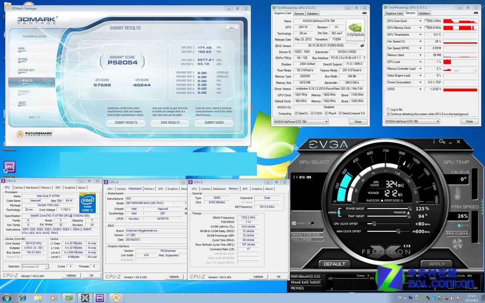Open Windows Explorer folder icon on taskbar
This screenshot has height=303, width=485.
pos(38,298)
